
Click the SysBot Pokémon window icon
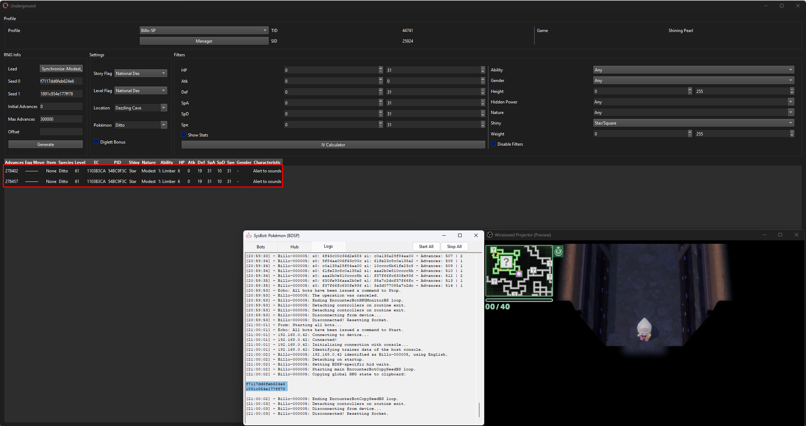(249, 235)
